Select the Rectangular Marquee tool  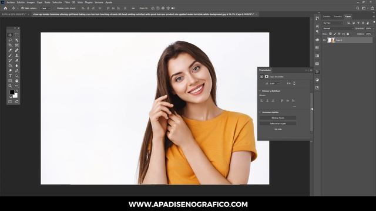[x=16, y=35]
